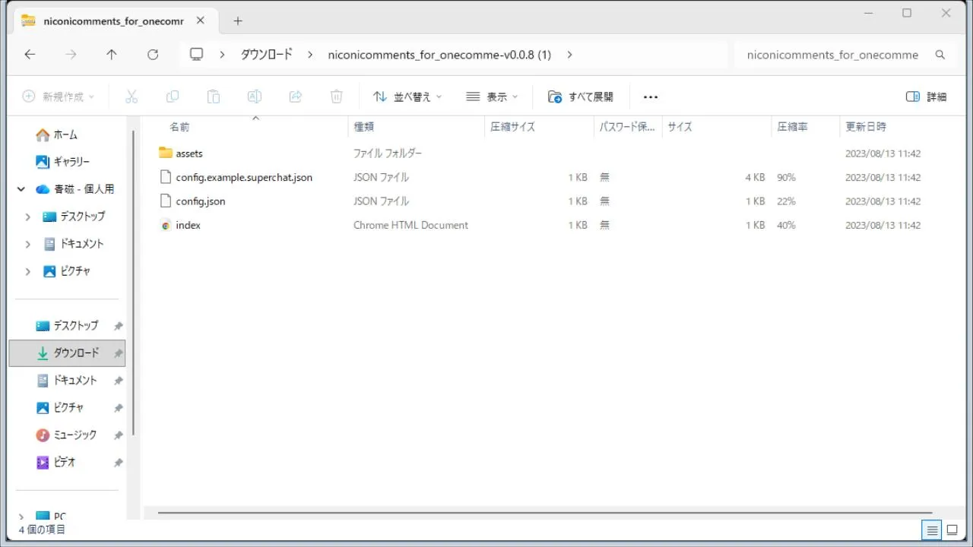Sort by 圧縮率 column header
973x547 pixels.
pyautogui.click(x=792, y=127)
